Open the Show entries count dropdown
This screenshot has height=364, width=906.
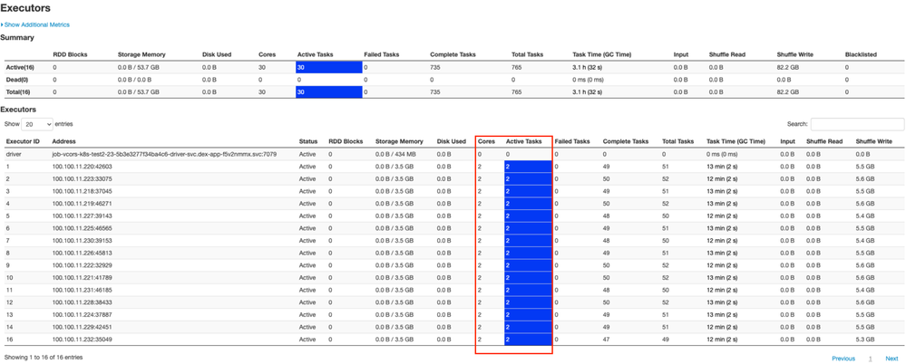[x=37, y=124]
